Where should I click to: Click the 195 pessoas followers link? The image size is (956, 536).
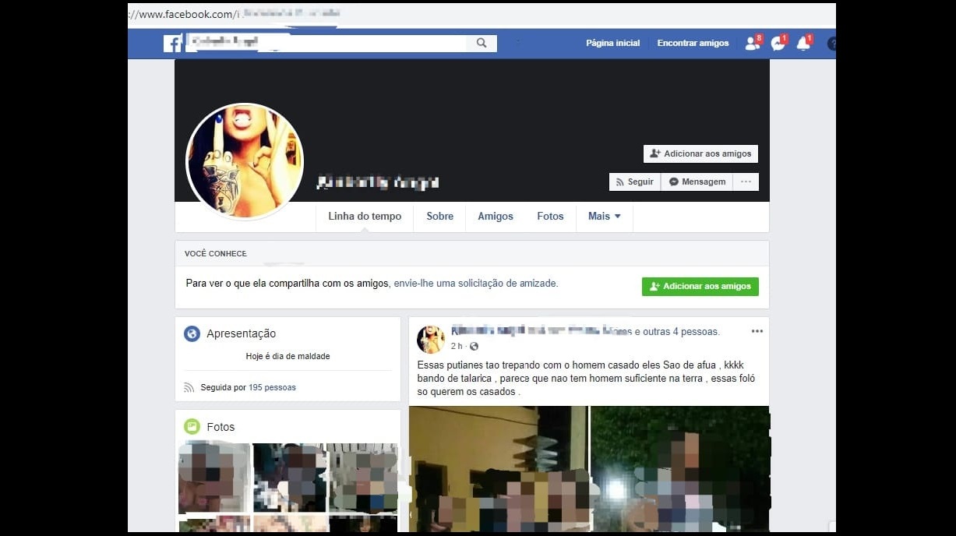[272, 387]
